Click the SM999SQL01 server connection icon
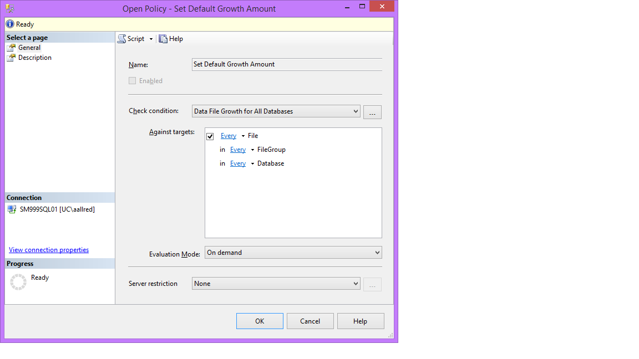 coord(12,209)
